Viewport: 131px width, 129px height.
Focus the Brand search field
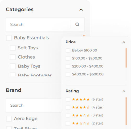coord(34,105)
